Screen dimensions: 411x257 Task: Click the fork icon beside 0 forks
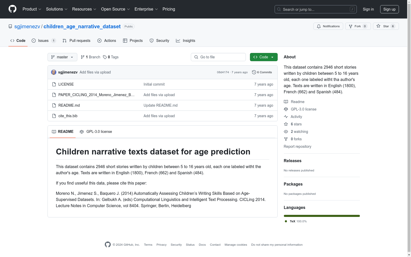[x=286, y=139]
